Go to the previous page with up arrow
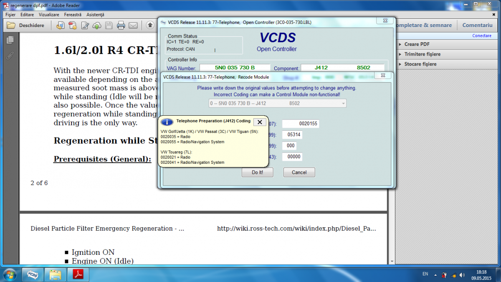 [150, 25]
